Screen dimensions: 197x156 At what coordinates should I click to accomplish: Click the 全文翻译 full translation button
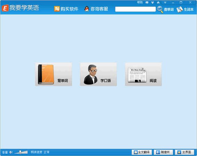point(142,152)
